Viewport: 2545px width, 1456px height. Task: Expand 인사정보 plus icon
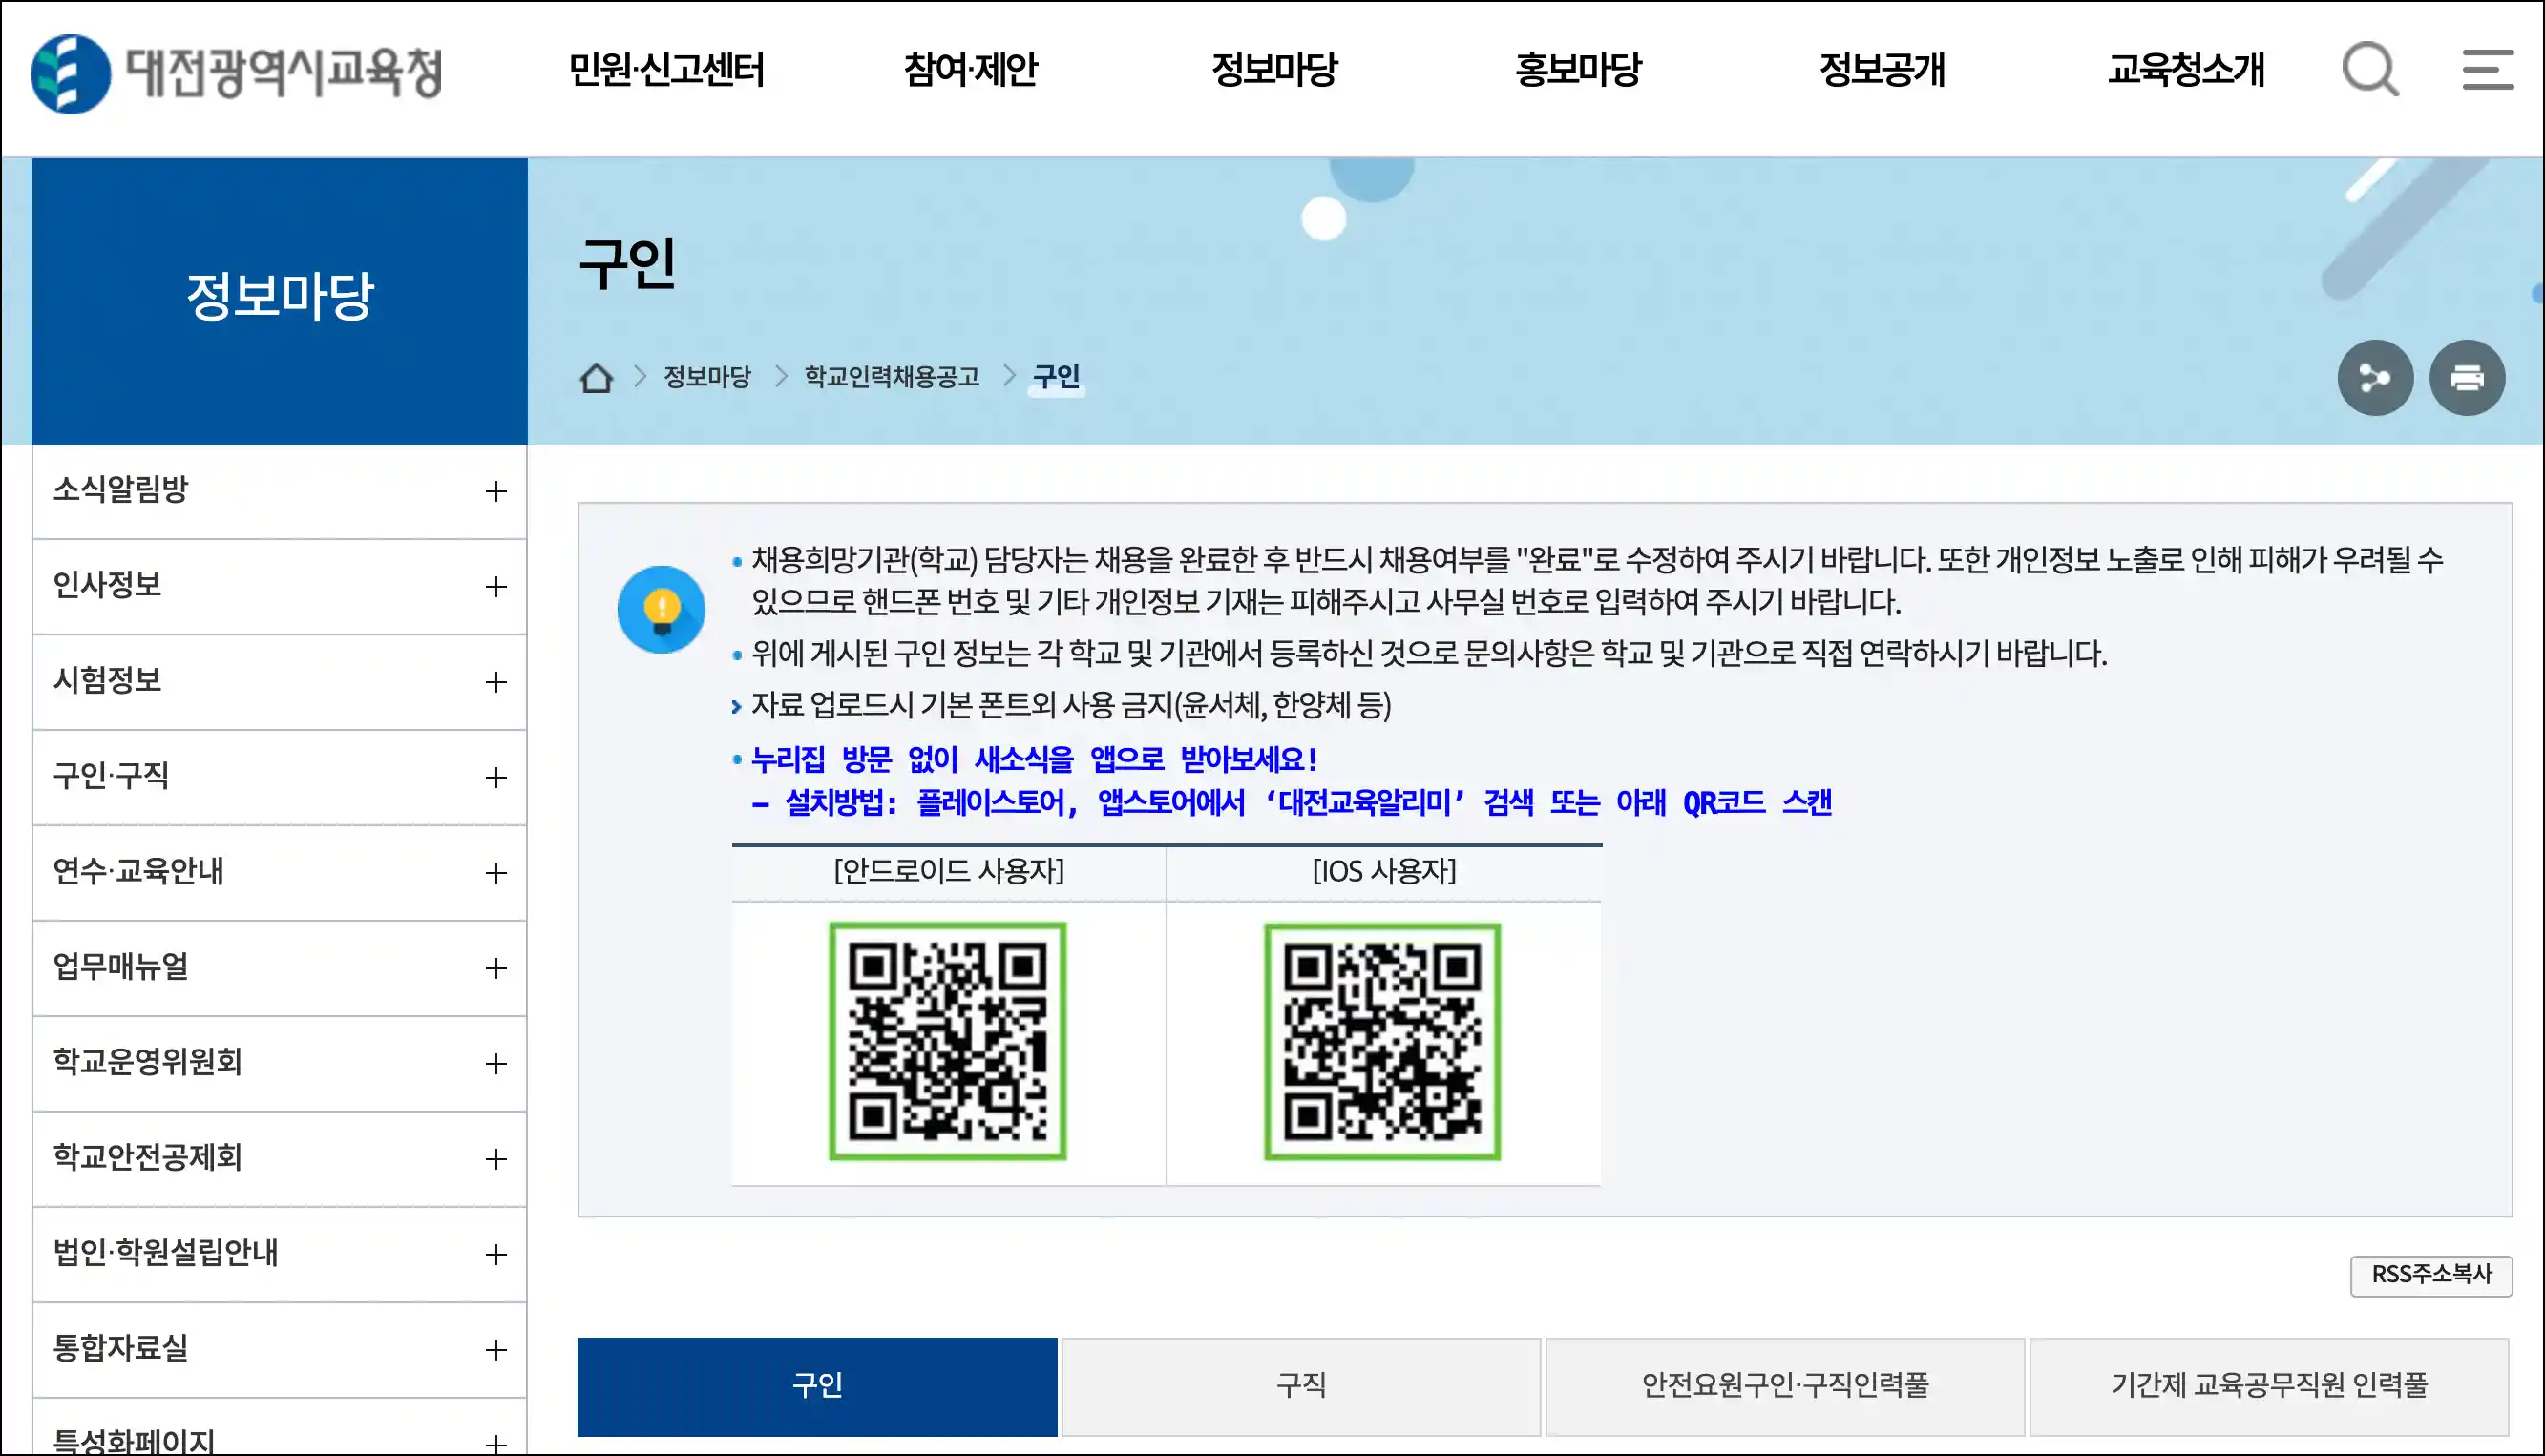pyautogui.click(x=496, y=587)
